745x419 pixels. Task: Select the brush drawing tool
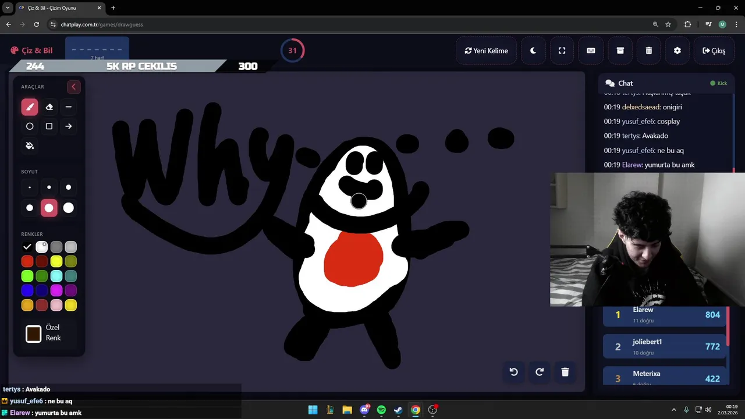point(30,107)
